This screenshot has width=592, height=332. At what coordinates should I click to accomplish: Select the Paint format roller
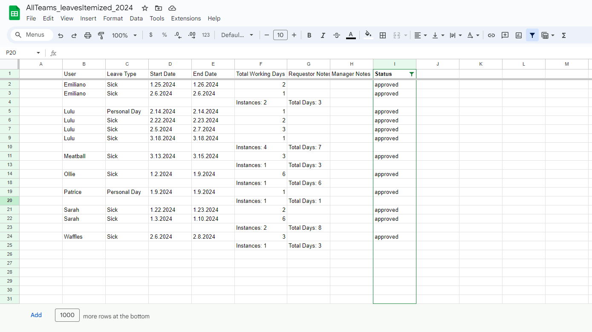coord(101,35)
